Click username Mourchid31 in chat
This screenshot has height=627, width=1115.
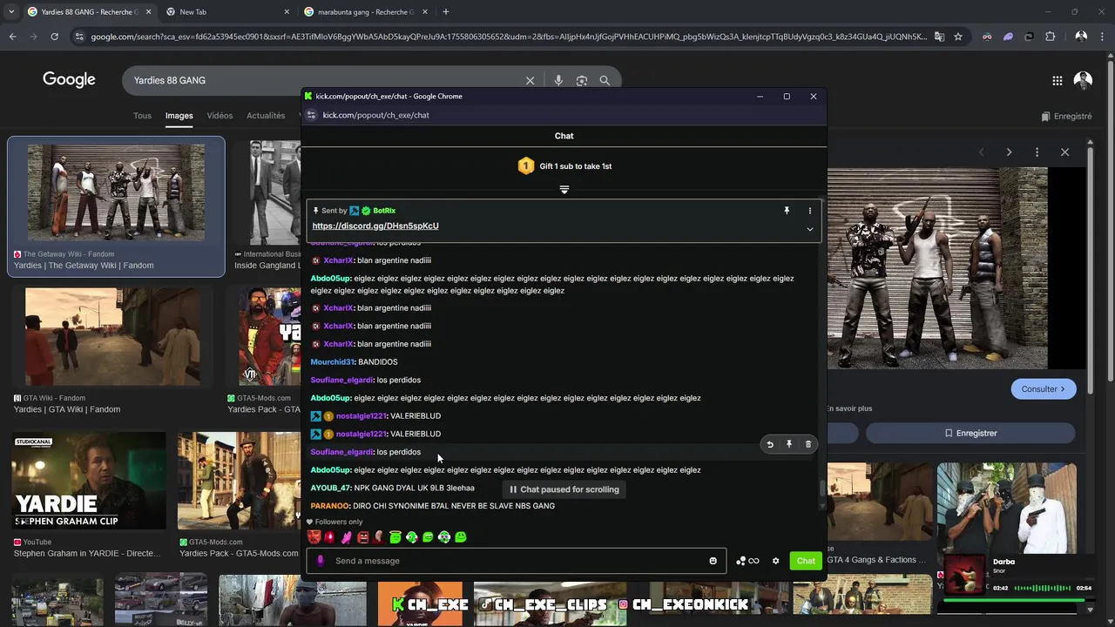coord(332,362)
